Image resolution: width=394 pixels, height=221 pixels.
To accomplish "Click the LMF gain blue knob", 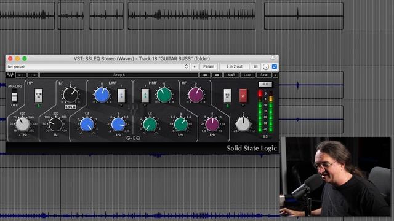I will coord(102,95).
